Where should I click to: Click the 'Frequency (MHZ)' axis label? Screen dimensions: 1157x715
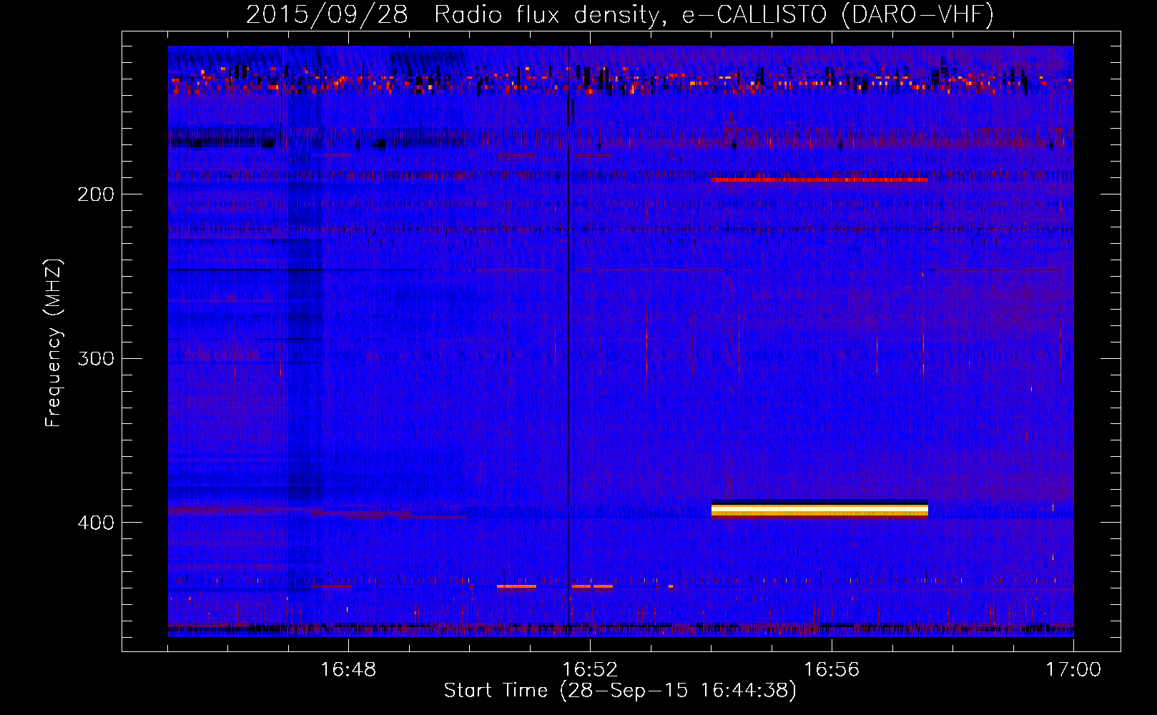pyautogui.click(x=54, y=342)
